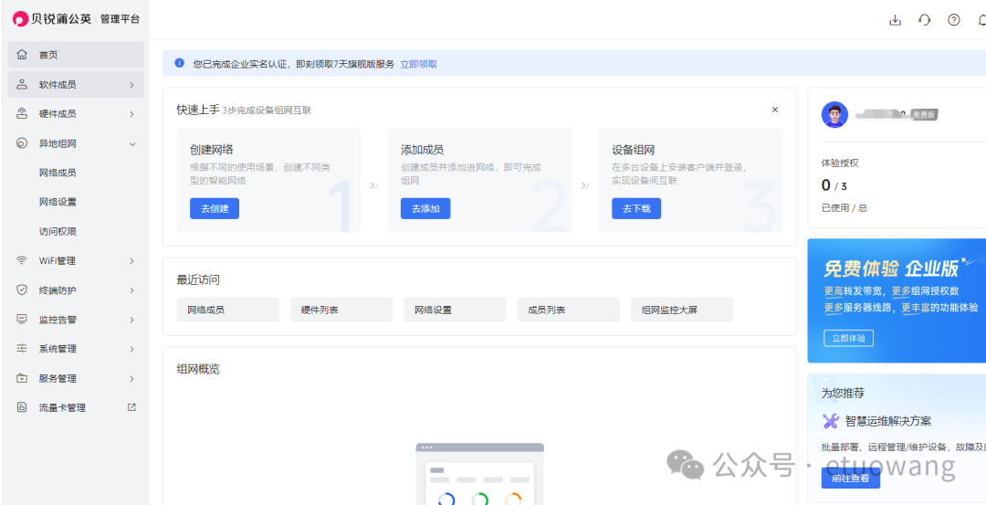Click the download icon in the top bar

coord(895,20)
